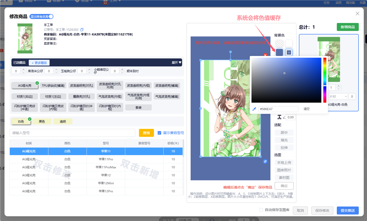Select the 黑色 color option
The height and width of the screenshot is (221, 367).
pyautogui.click(x=42, y=121)
